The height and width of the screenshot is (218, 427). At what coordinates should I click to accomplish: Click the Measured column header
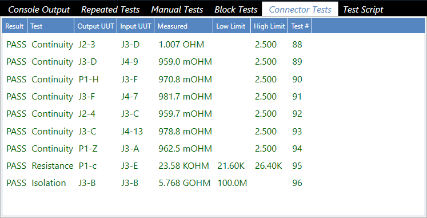pos(183,26)
